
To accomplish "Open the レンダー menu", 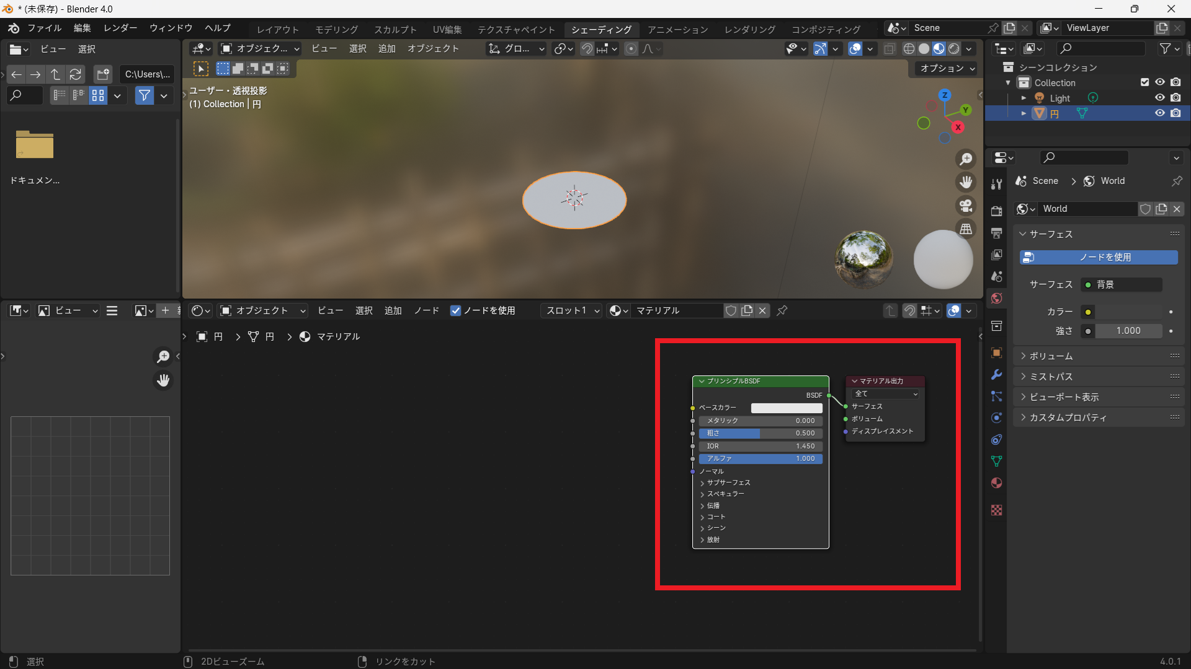I will [120, 28].
